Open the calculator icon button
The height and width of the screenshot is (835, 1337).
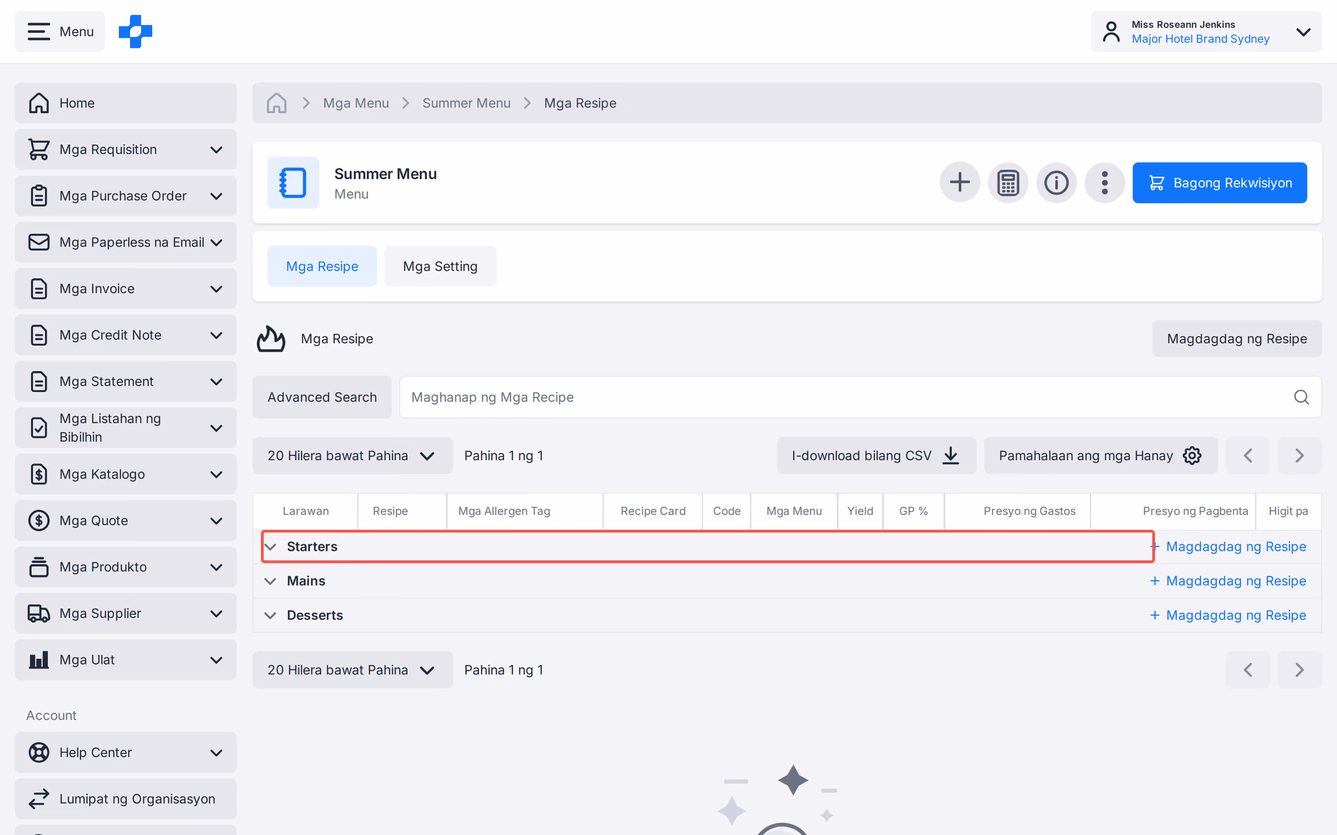1008,182
